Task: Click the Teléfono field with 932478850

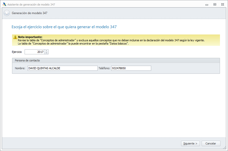Action: pyautogui.click(x=131, y=68)
